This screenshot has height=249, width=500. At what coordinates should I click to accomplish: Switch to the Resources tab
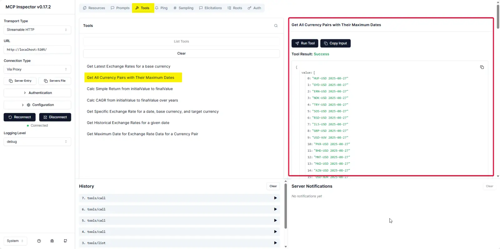click(94, 8)
